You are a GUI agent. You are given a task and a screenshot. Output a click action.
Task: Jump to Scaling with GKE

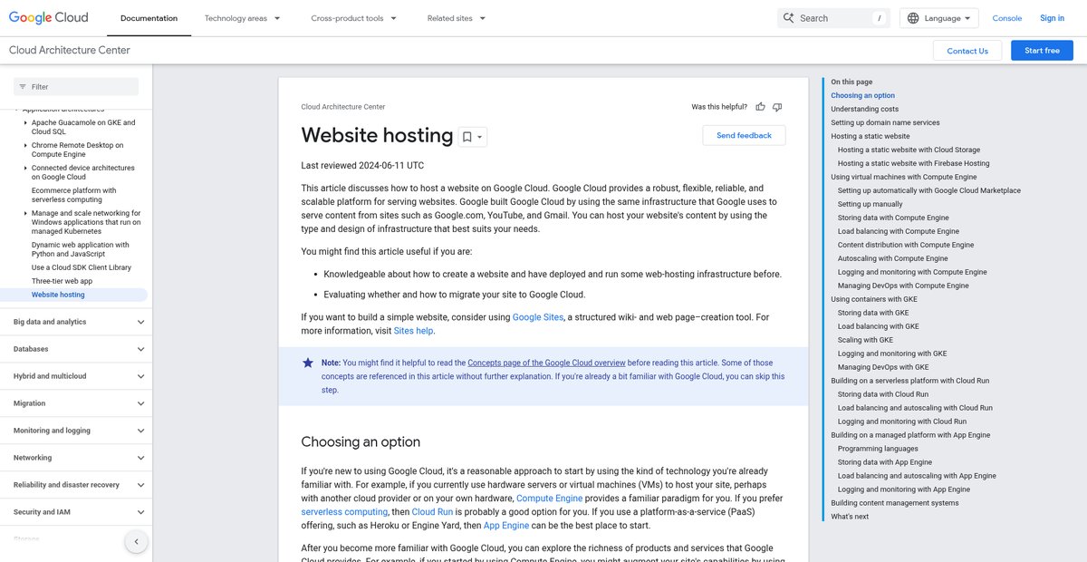(x=865, y=340)
